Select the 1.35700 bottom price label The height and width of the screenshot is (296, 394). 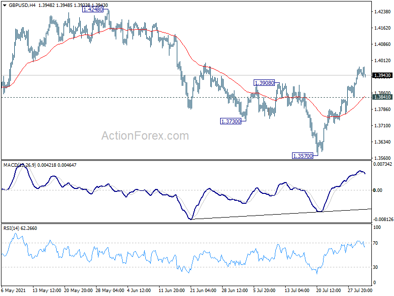pos(303,156)
